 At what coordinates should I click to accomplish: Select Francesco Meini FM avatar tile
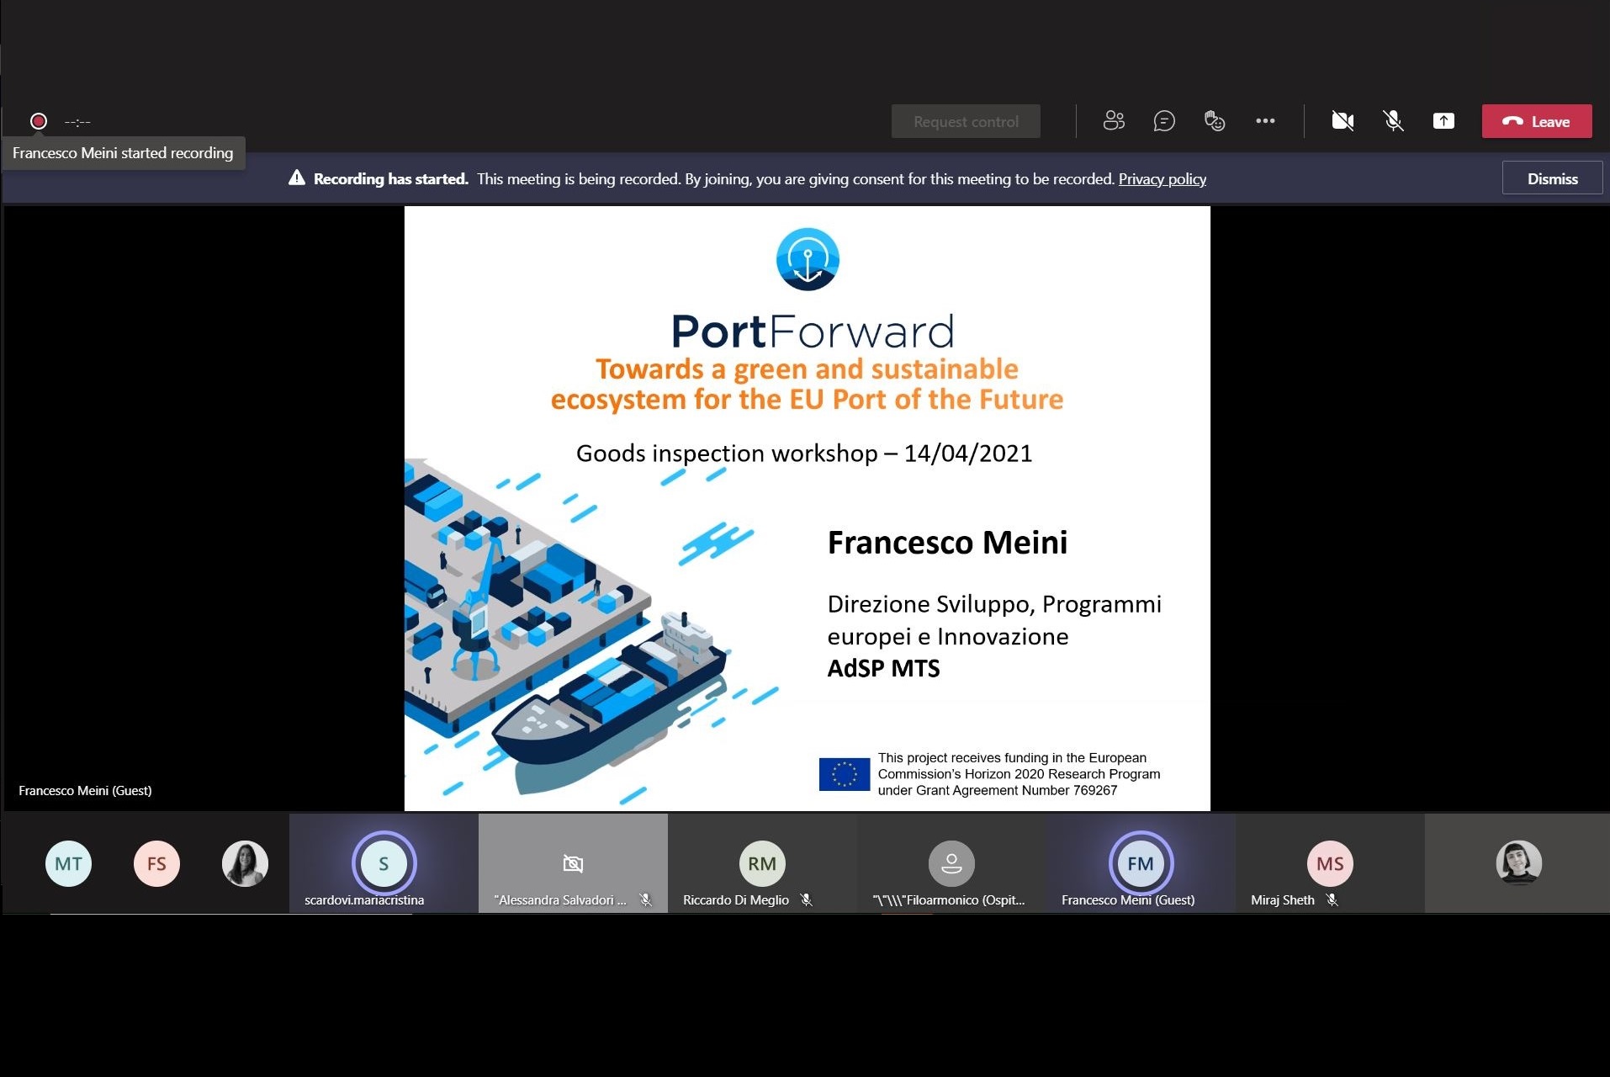click(x=1141, y=863)
